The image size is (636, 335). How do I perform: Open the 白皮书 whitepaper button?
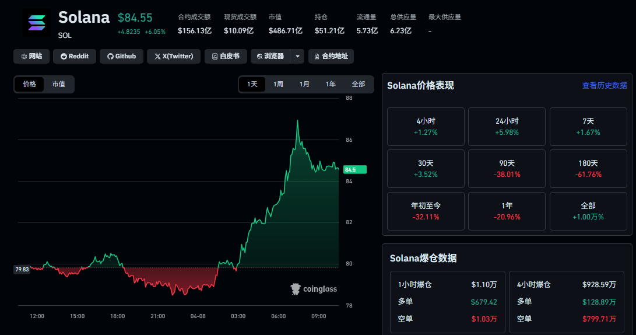(226, 57)
